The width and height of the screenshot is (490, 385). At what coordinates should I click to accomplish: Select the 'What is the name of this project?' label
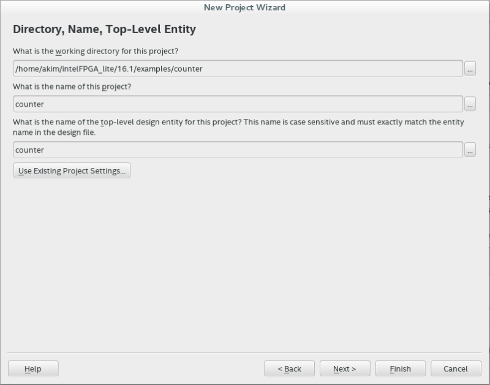[x=72, y=86]
